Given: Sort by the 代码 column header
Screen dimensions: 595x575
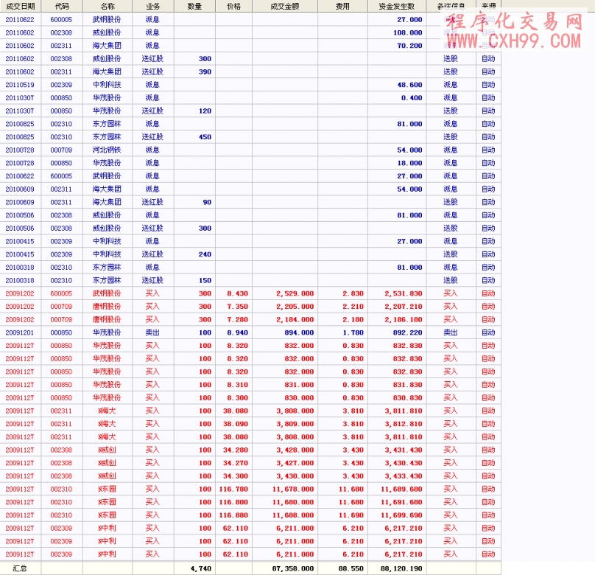Looking at the screenshot, I should [x=62, y=6].
